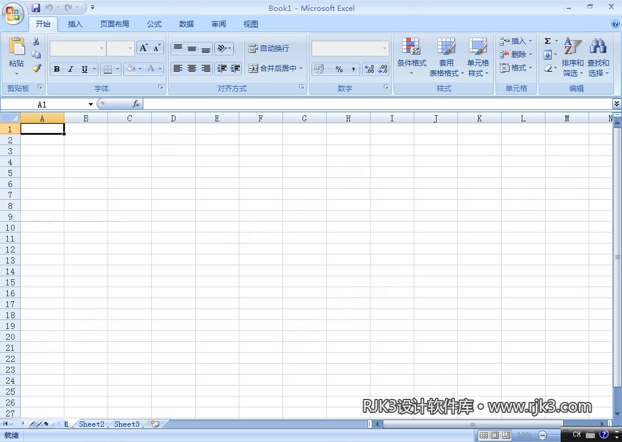This screenshot has width=622, height=442.
Task: Increase indent in alignment group
Action: click(235, 68)
